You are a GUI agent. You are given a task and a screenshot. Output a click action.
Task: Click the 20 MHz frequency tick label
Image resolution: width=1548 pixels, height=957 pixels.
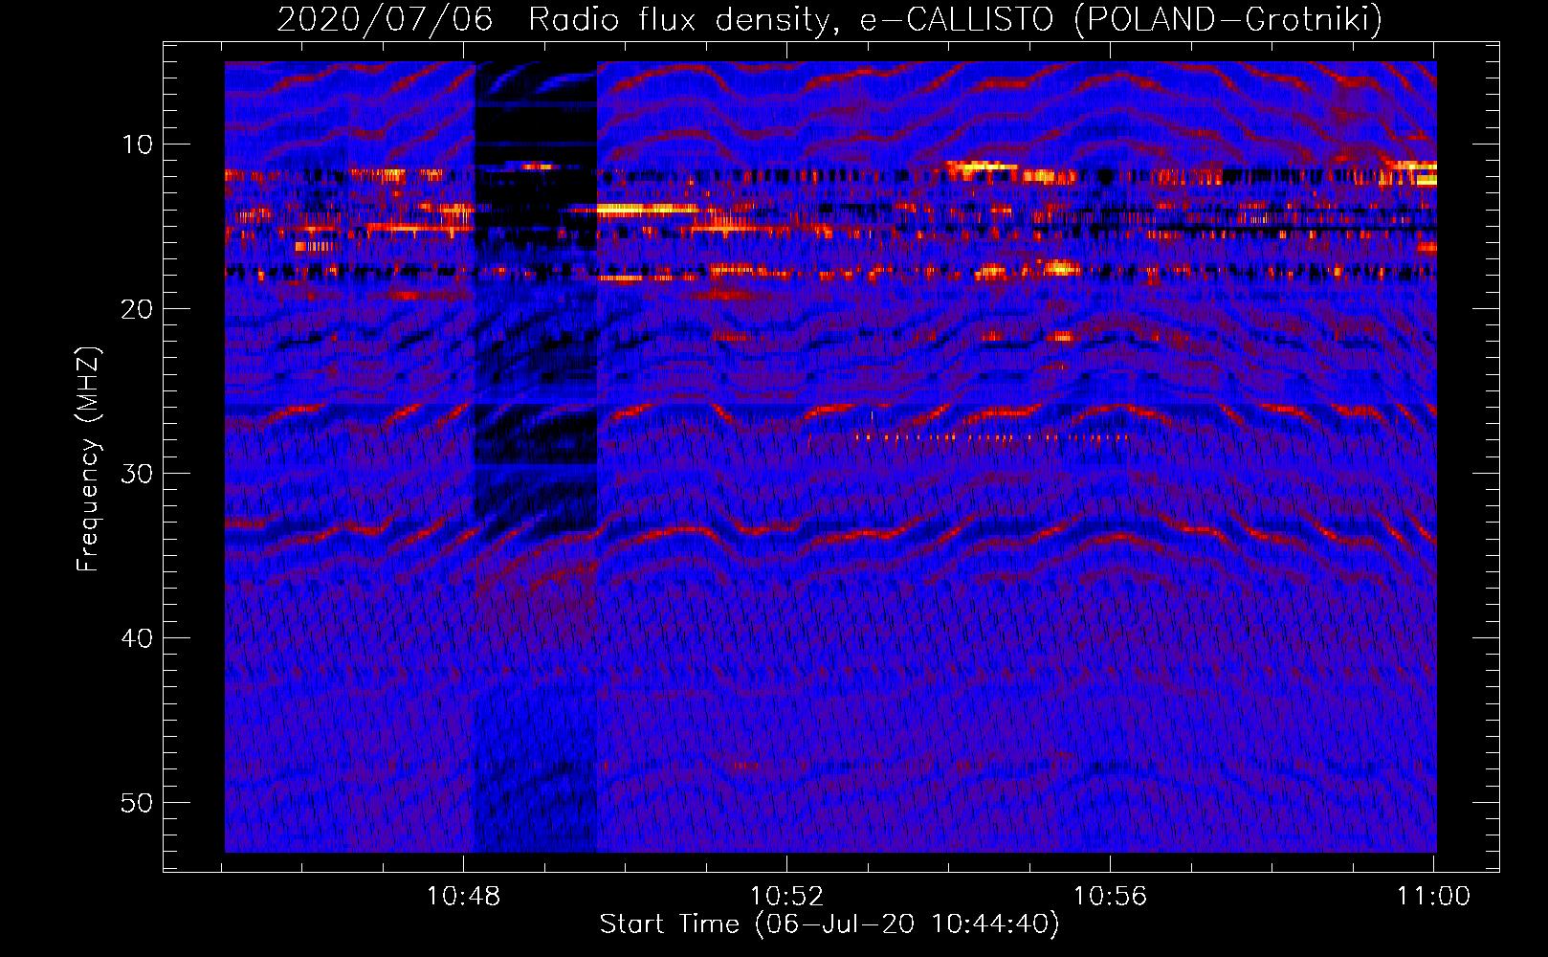click(138, 308)
